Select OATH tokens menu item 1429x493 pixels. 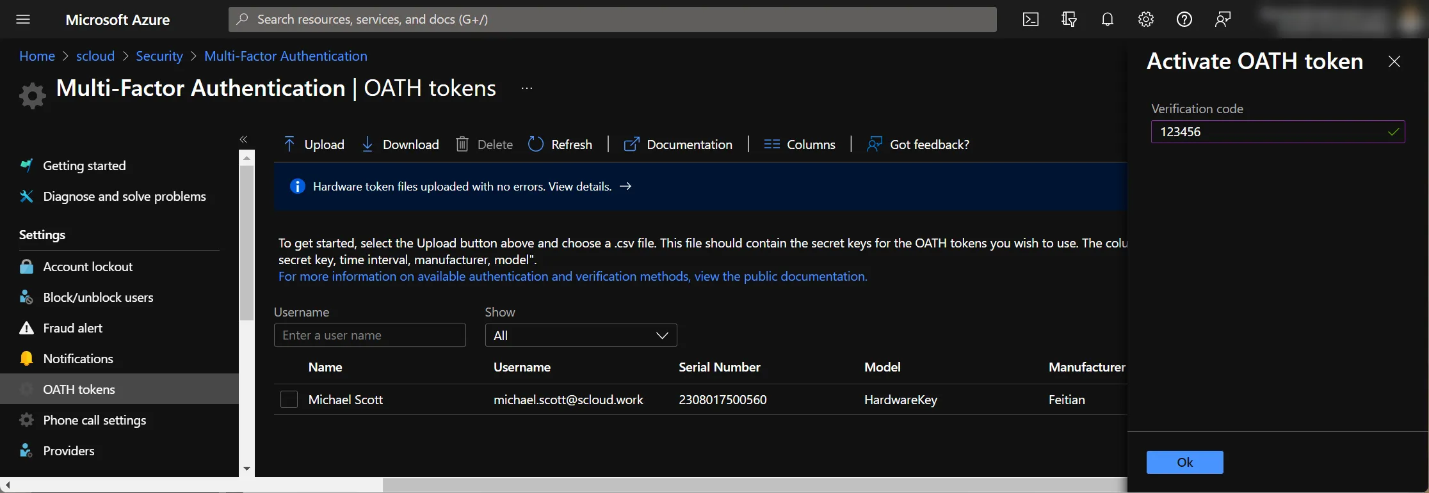[x=119, y=389]
